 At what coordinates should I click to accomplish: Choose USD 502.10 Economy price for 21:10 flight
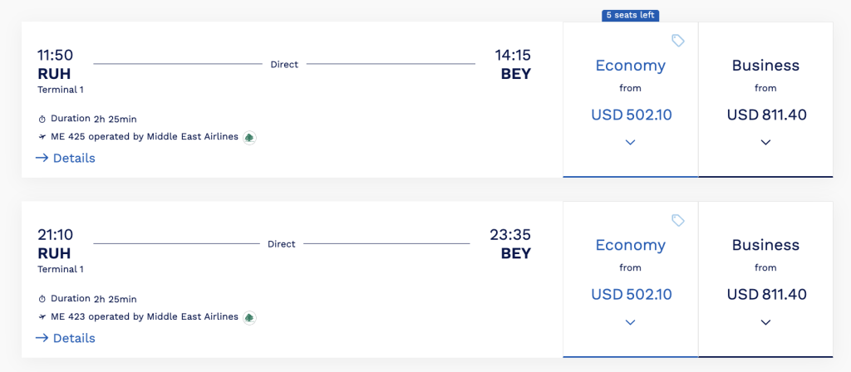pos(632,295)
